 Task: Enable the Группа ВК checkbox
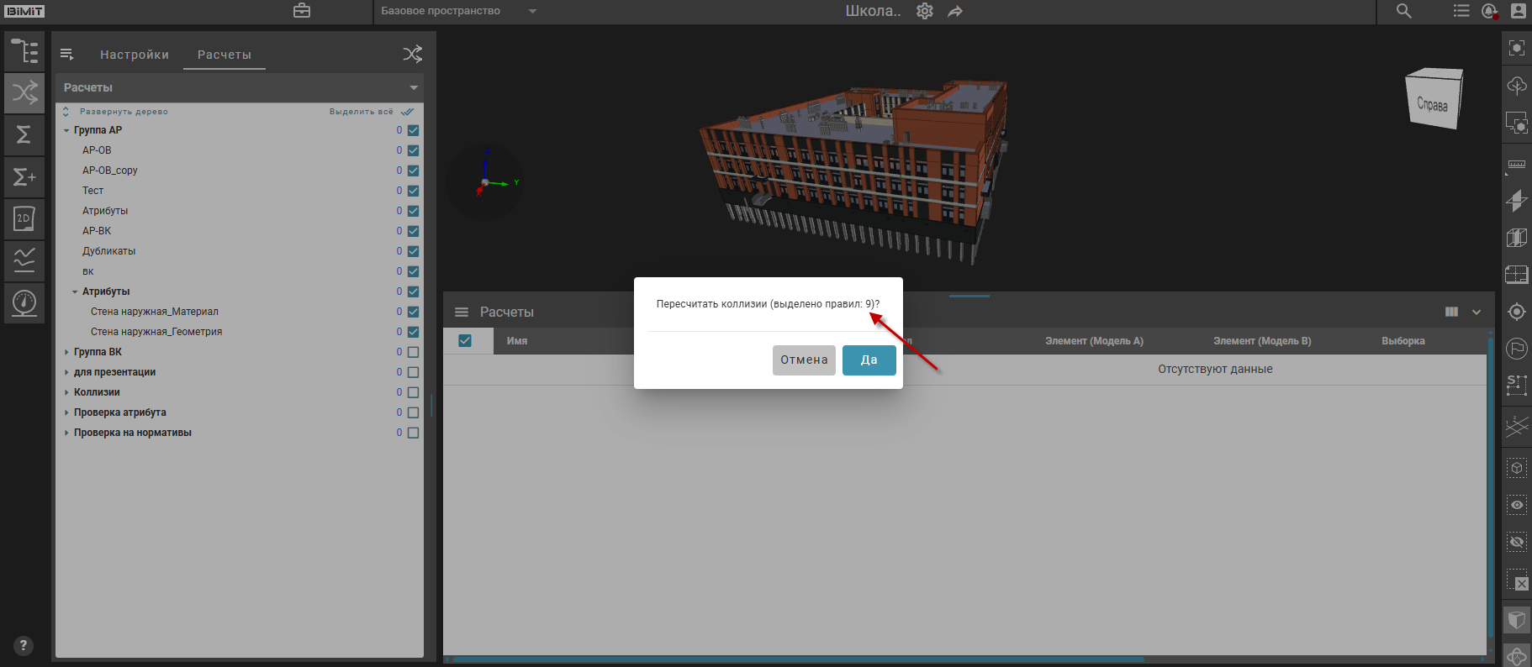413,352
